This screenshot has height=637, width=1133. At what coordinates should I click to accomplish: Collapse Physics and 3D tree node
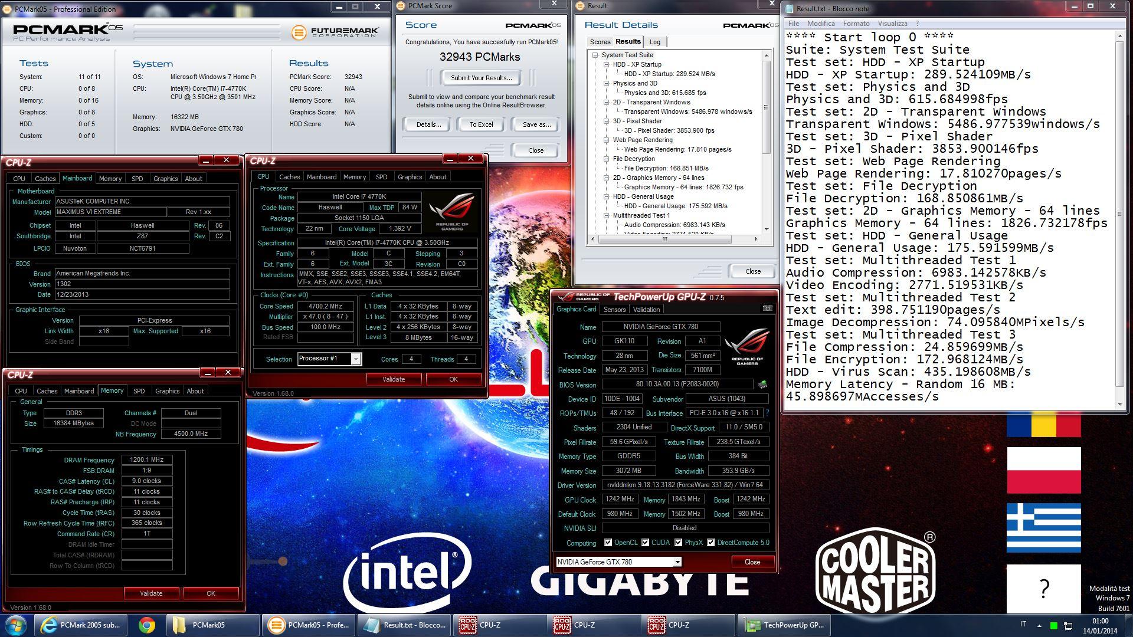point(606,83)
